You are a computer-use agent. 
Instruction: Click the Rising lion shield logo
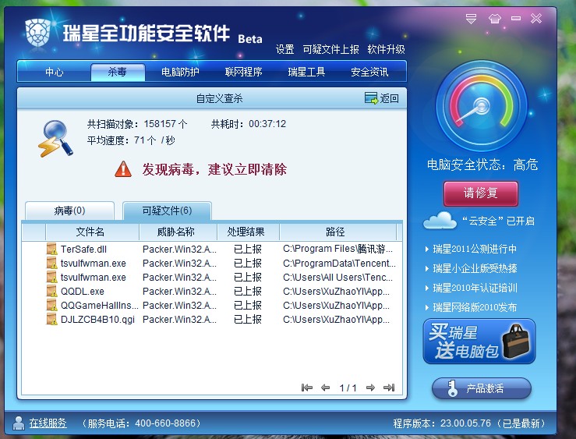[x=37, y=32]
